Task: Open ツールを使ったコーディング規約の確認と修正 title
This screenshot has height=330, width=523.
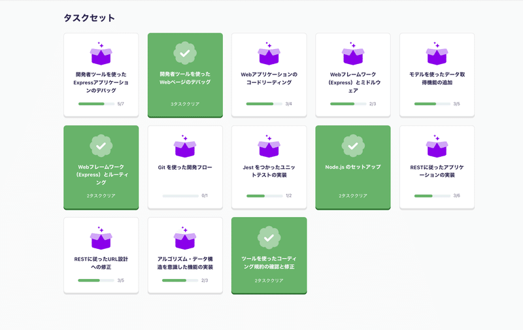Action: pos(269,263)
